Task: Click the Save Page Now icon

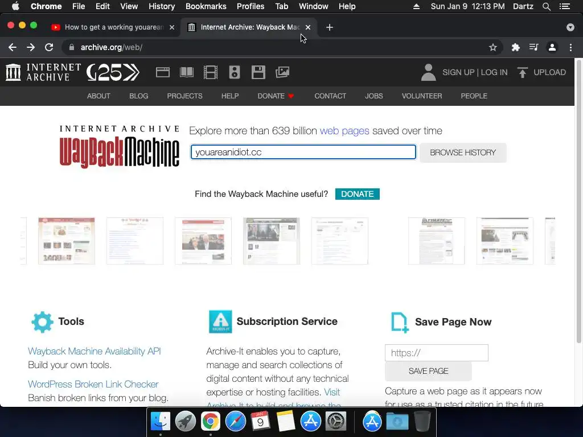Action: click(x=400, y=322)
